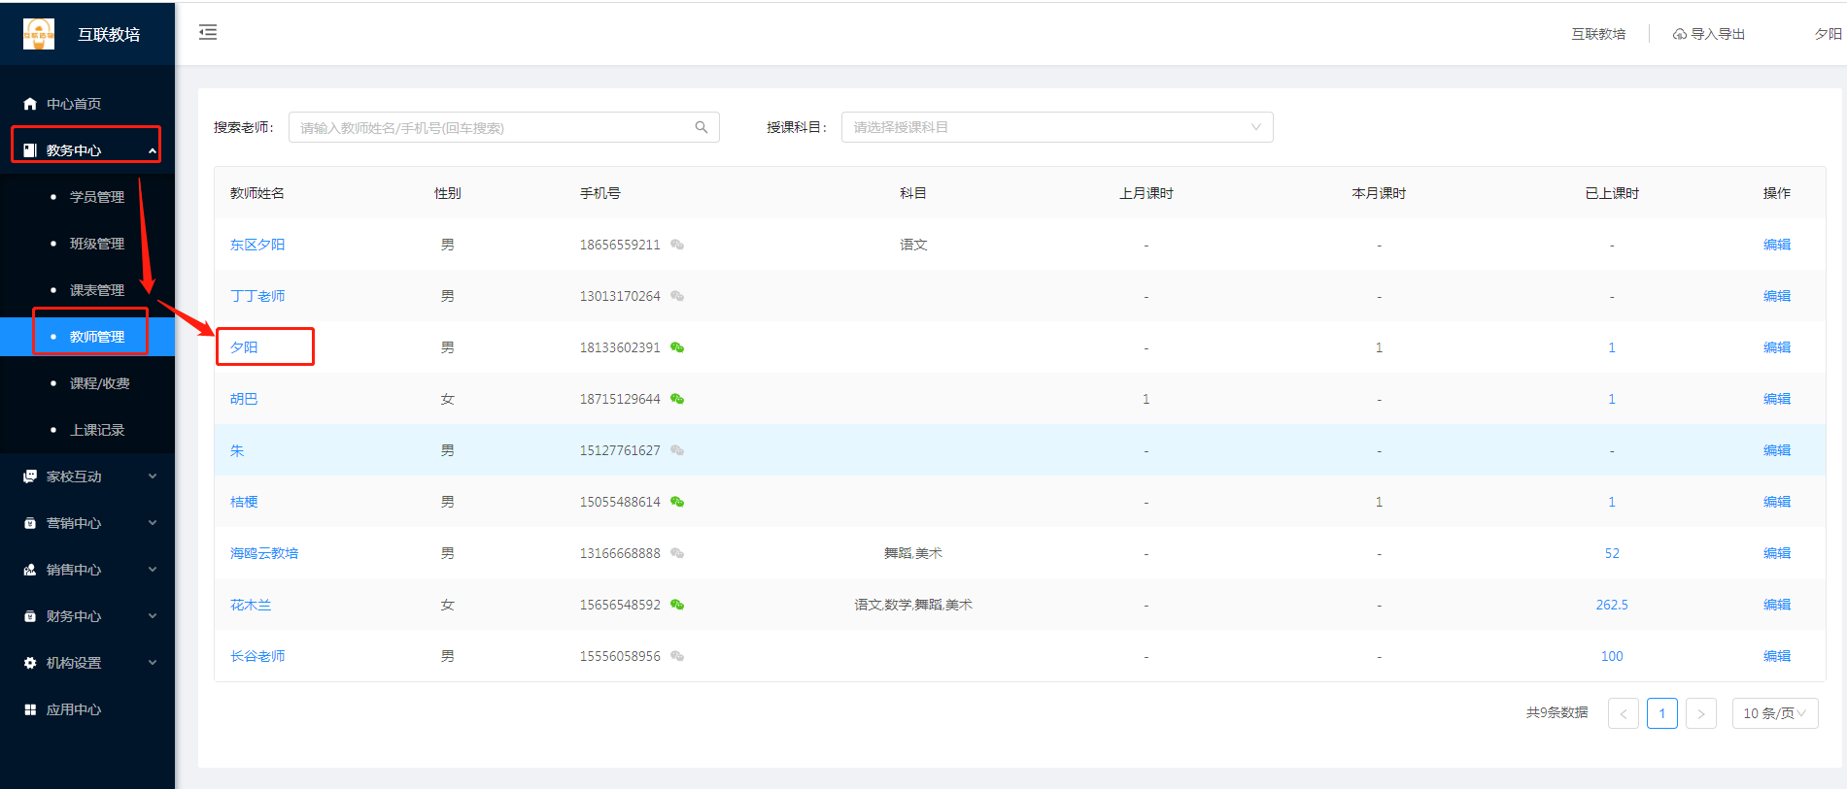Open teacher 胡巴 profile link

click(244, 399)
